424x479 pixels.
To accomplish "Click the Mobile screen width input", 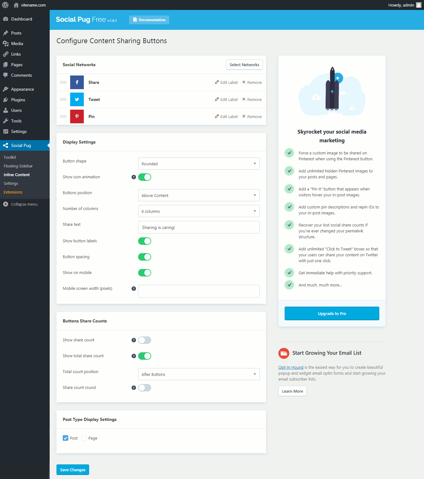I will click(199, 291).
